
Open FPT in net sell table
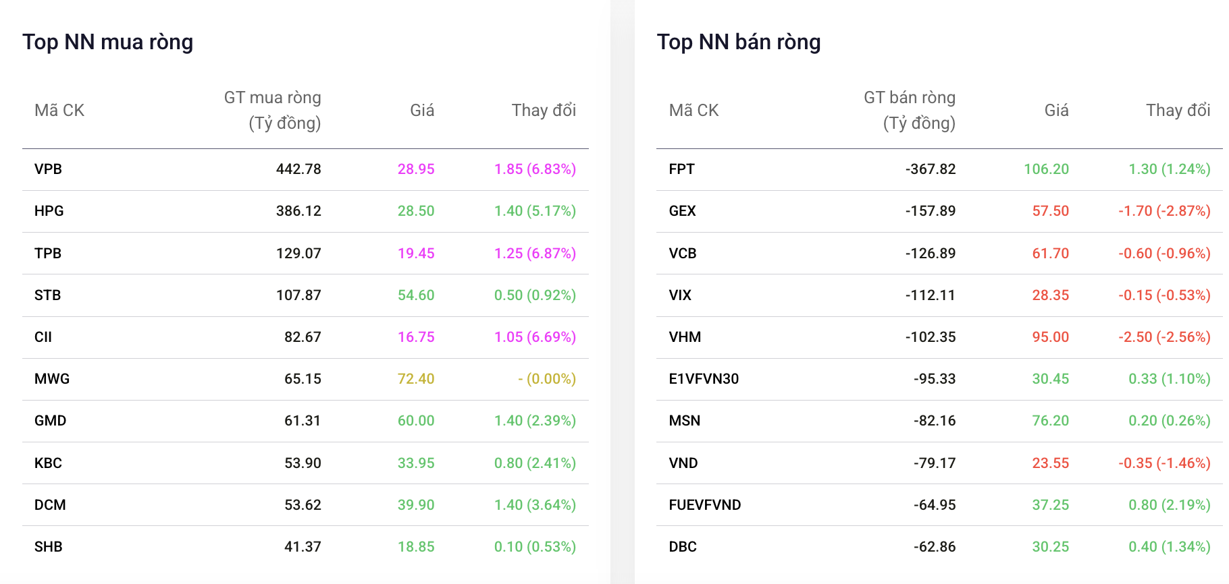point(681,169)
